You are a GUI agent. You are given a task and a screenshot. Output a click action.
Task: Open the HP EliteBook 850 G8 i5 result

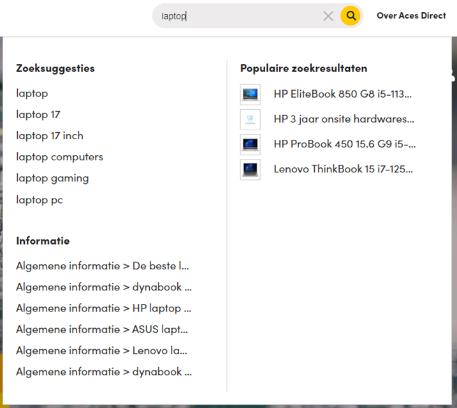coord(343,94)
